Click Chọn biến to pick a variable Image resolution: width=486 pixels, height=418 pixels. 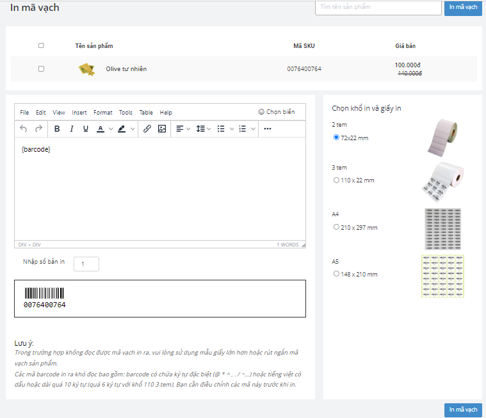coord(277,112)
